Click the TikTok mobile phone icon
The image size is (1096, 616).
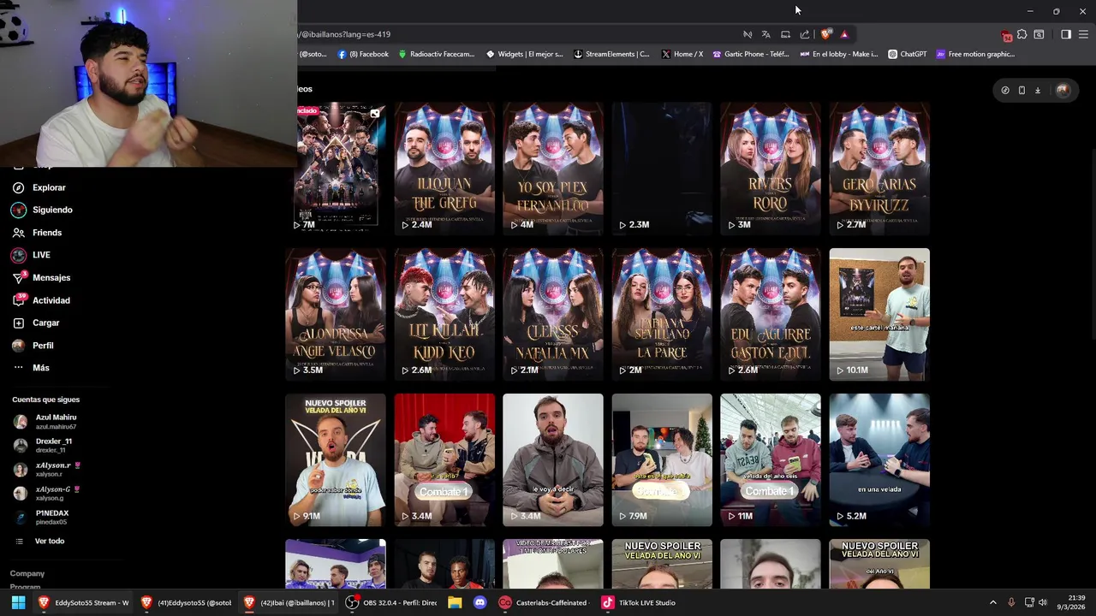1022,90
